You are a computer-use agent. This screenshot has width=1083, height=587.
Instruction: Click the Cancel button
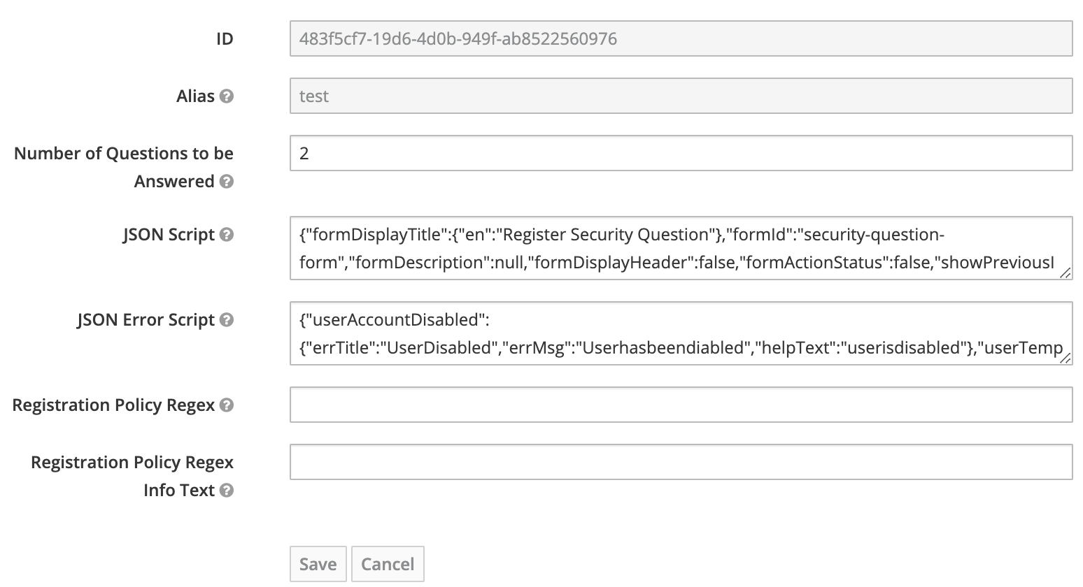(x=388, y=564)
